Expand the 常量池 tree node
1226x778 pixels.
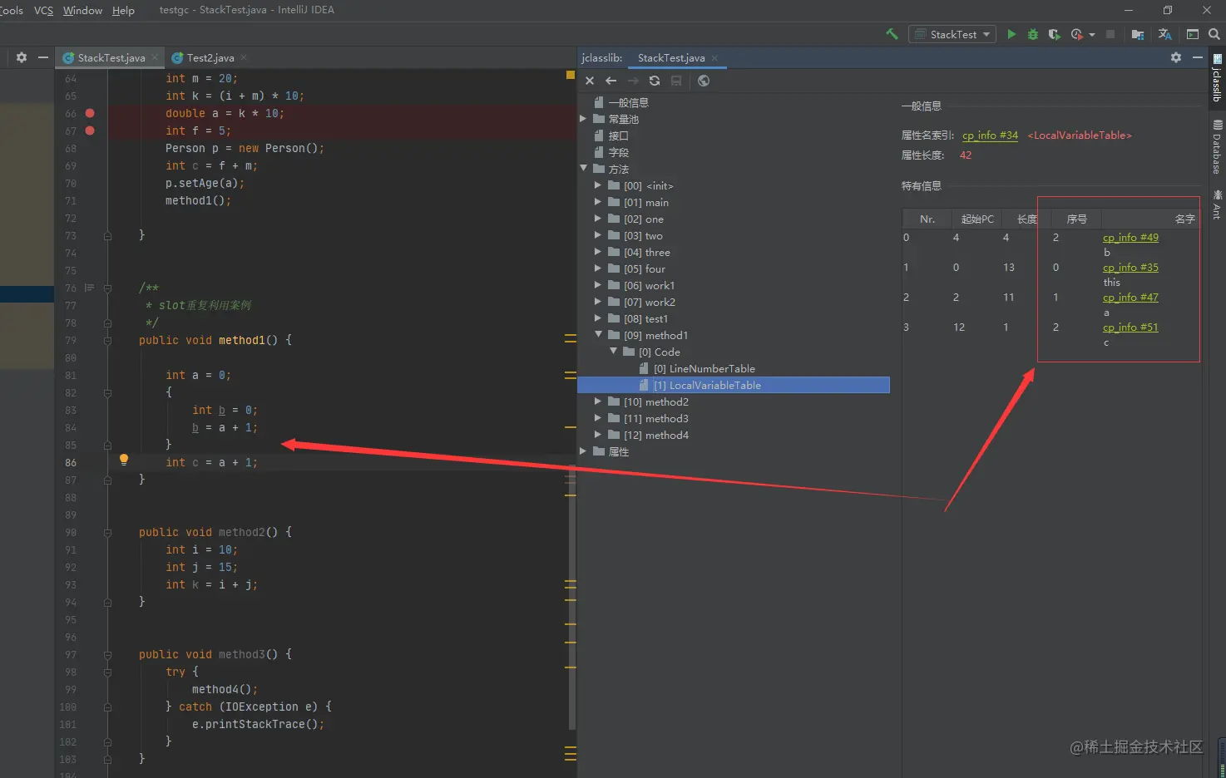(583, 119)
